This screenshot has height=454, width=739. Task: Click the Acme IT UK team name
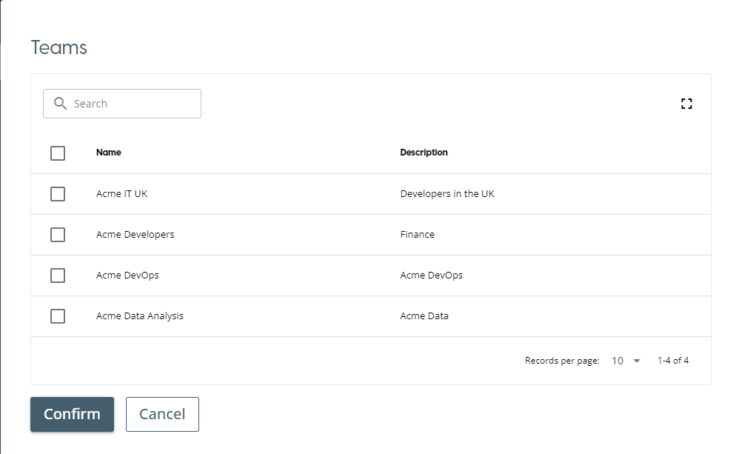[121, 194]
